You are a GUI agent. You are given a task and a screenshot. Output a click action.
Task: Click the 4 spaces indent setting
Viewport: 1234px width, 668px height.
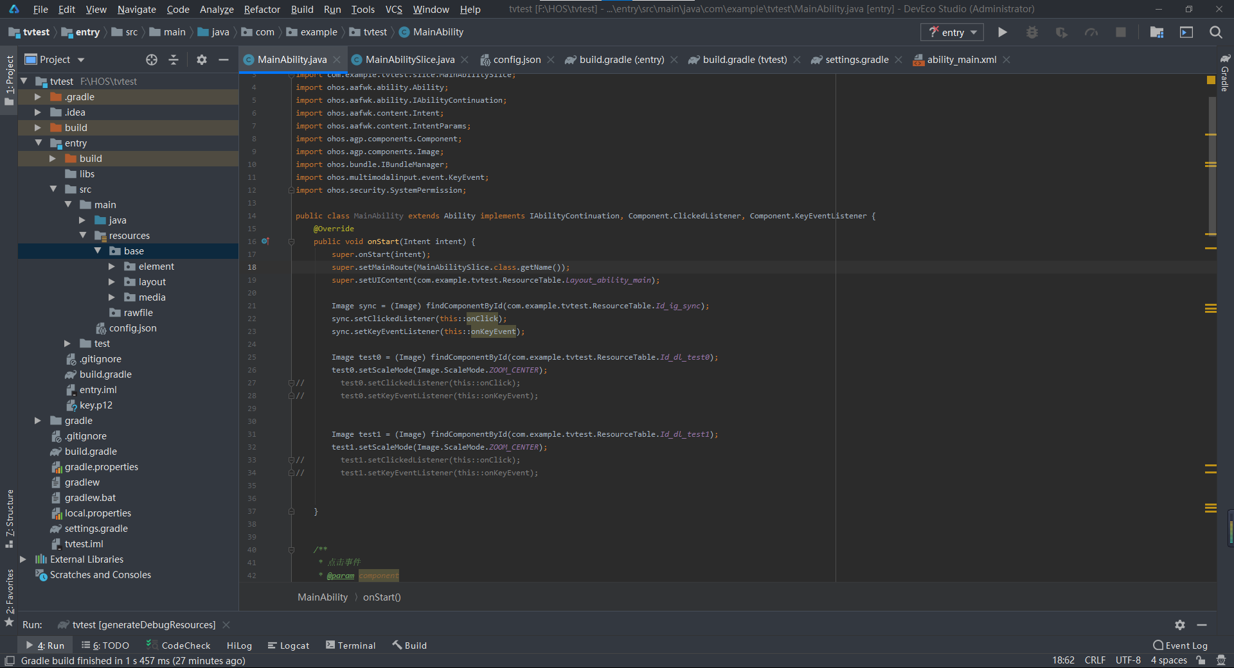(1168, 660)
